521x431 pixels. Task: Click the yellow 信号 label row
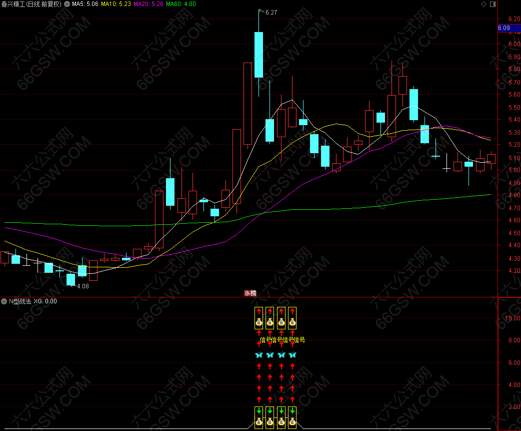click(282, 340)
